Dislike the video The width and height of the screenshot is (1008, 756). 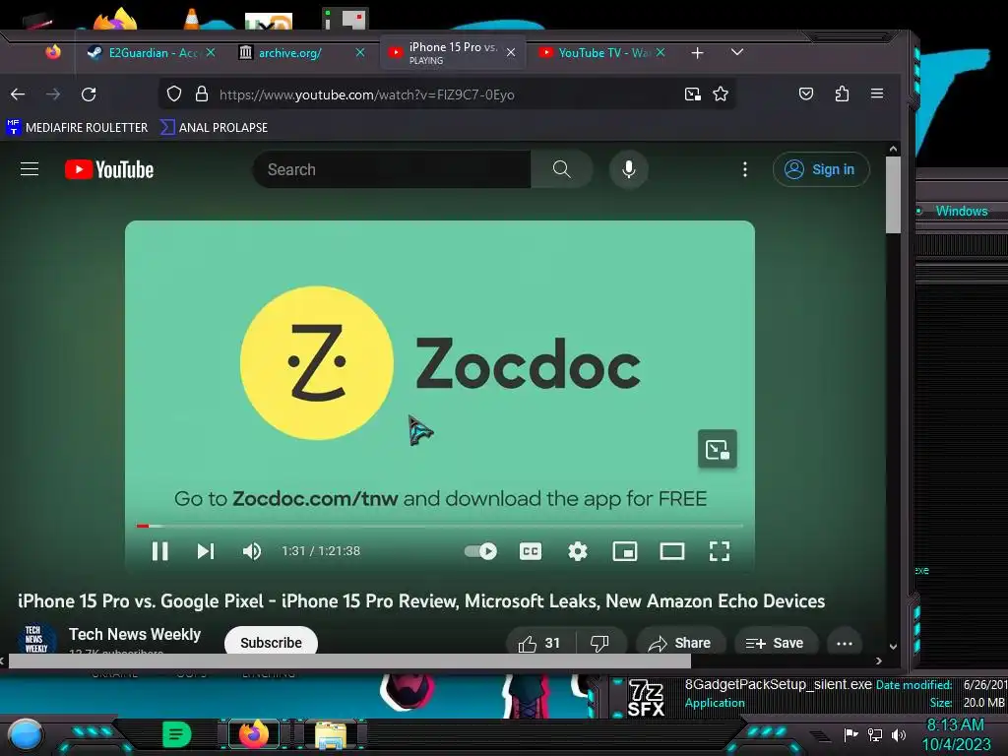(x=599, y=643)
